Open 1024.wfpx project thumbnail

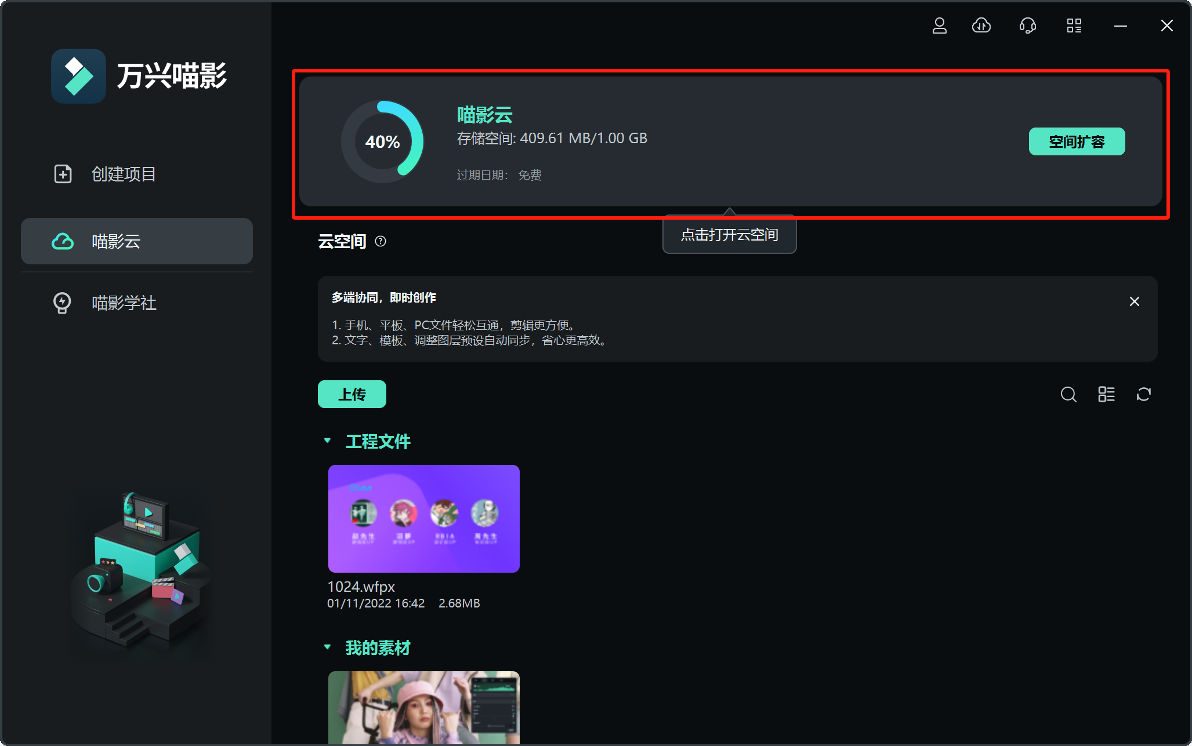pyautogui.click(x=423, y=518)
